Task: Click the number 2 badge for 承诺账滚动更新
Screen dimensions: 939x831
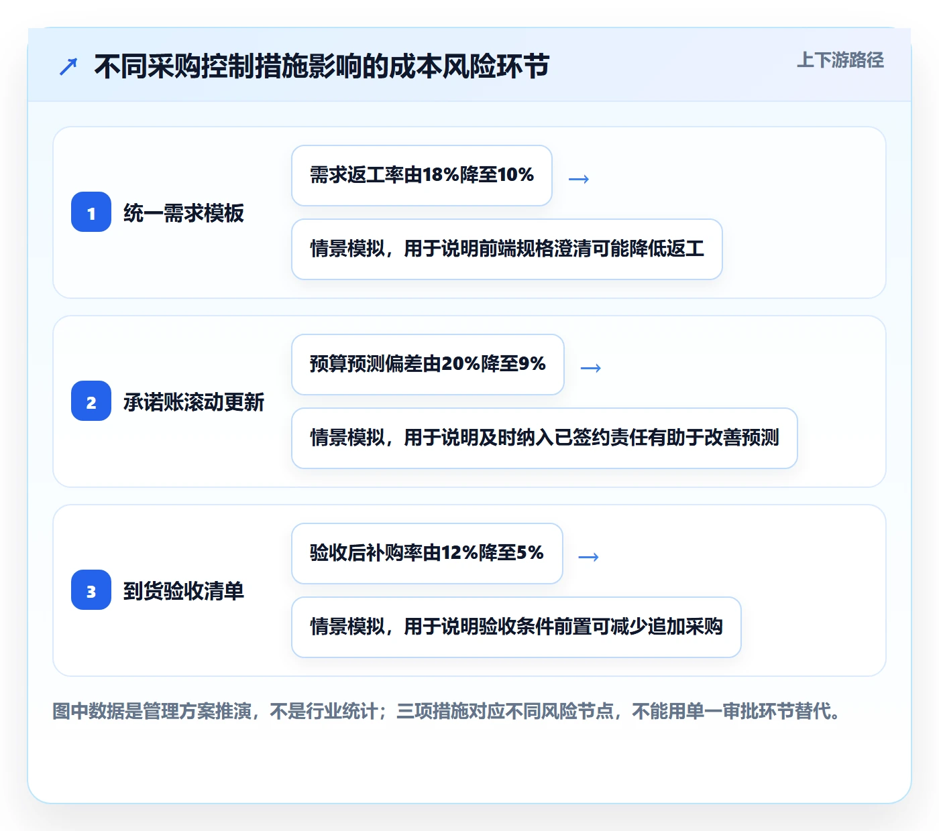Action: coord(91,401)
